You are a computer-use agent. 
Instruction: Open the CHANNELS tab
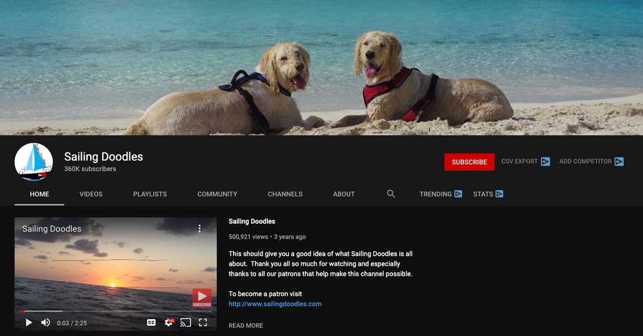[285, 194]
